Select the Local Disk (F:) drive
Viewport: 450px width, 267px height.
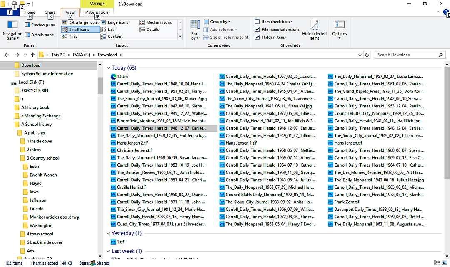28,82
